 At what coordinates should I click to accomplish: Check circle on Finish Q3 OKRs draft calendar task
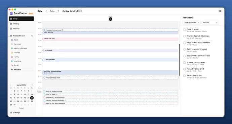point(44,78)
